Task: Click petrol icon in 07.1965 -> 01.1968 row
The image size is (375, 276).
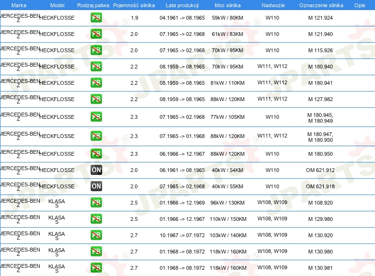Action: pyautogui.click(x=96, y=136)
